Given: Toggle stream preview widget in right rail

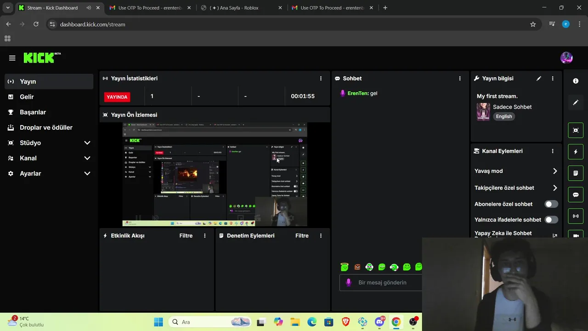Looking at the screenshot, I should [x=576, y=130].
